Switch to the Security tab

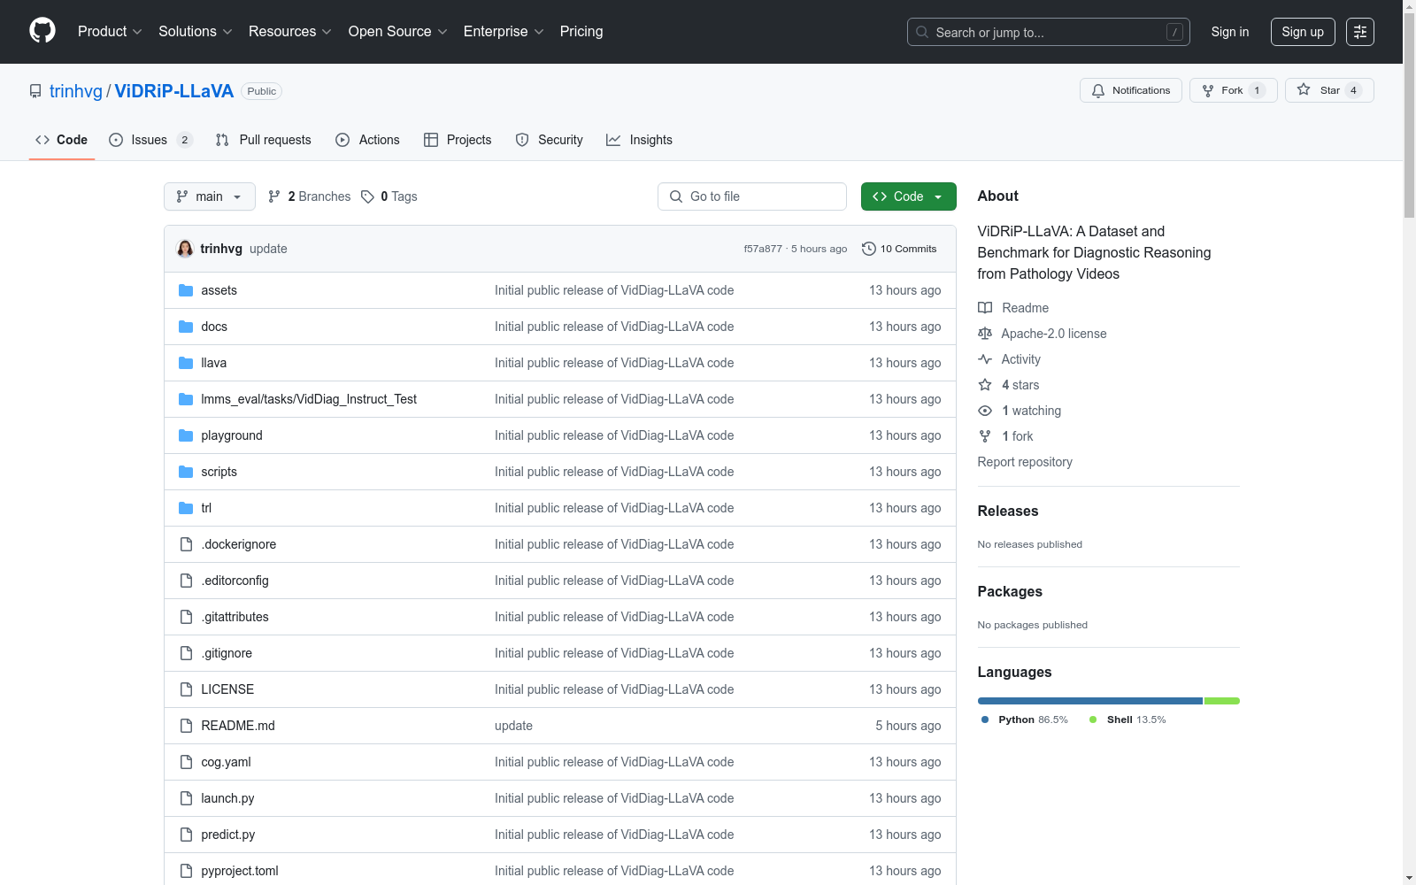[550, 140]
